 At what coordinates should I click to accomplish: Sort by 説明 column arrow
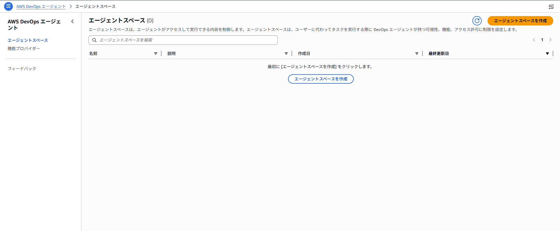pos(286,54)
